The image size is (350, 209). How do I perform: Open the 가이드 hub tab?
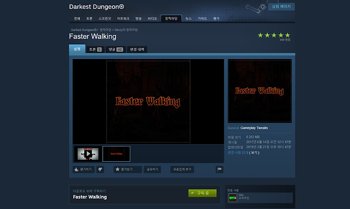(202, 19)
